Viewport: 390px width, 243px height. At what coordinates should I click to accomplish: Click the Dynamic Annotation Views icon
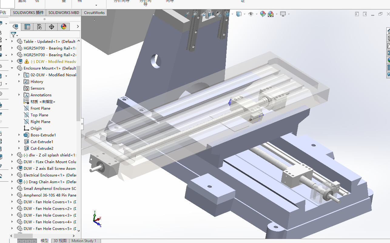[218, 14]
